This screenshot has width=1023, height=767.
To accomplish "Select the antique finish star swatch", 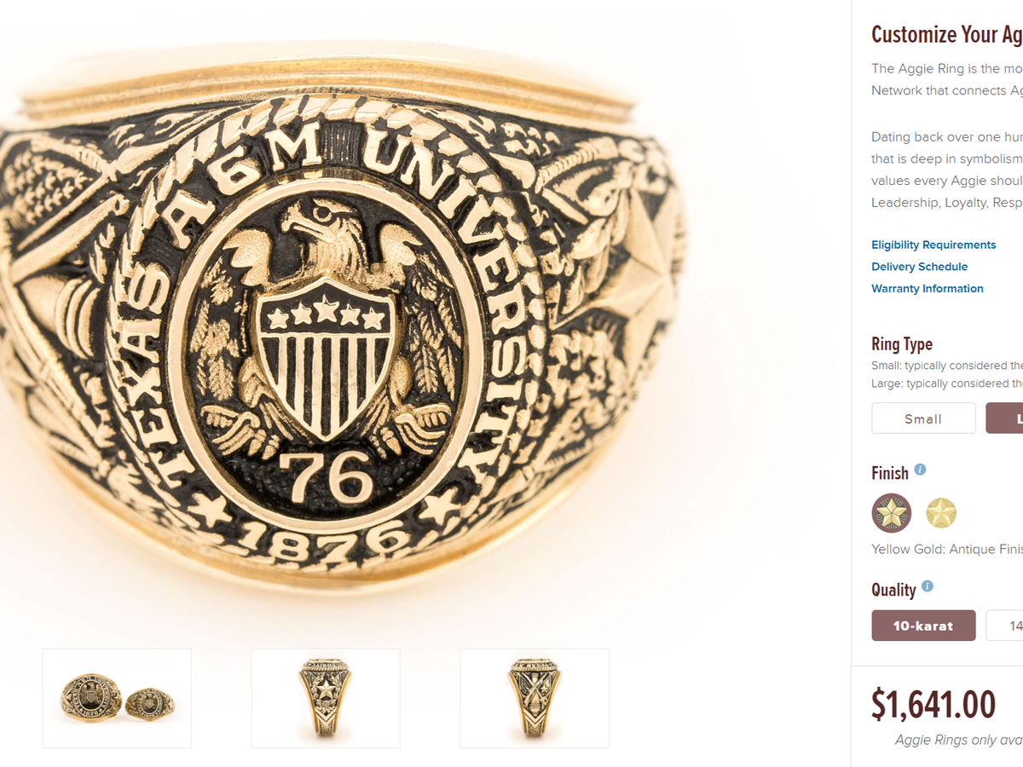I will (x=892, y=513).
